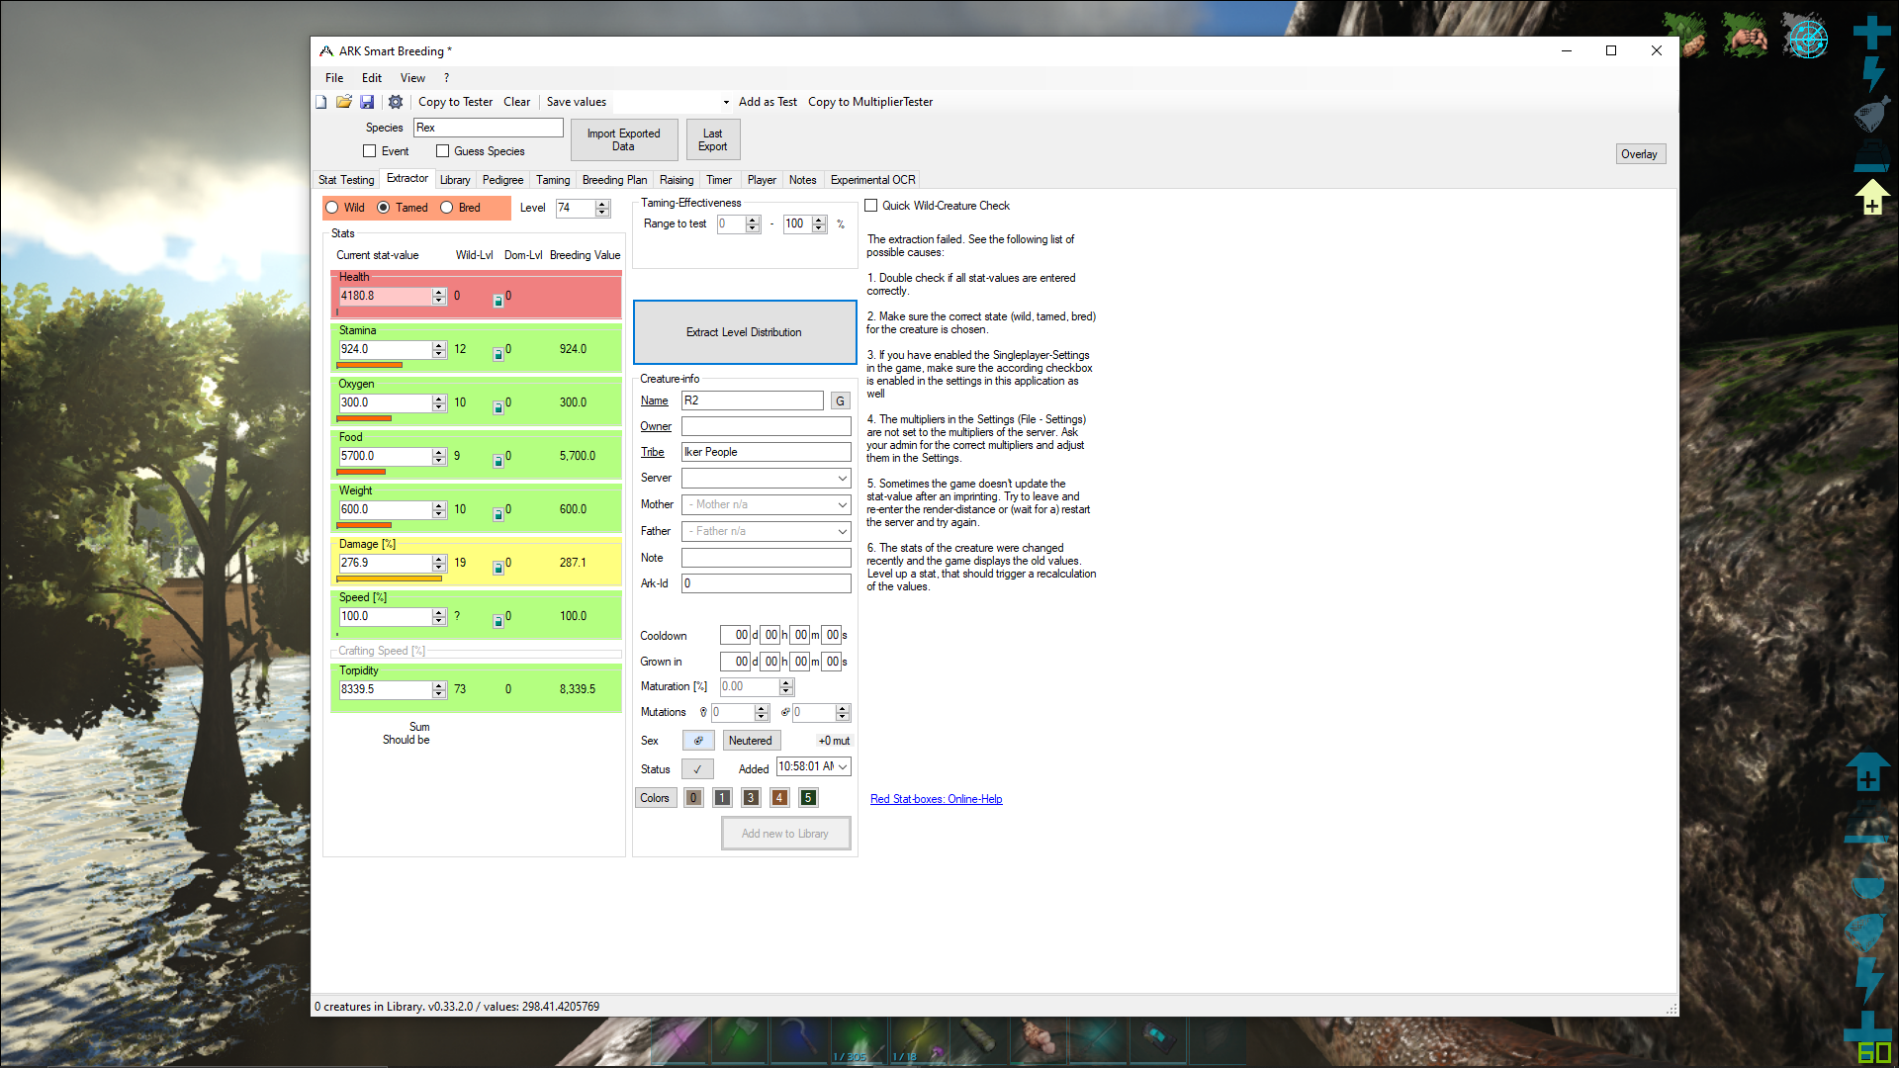Screen dimensions: 1899x1068
Task: Switch to the Library tab
Action: point(455,179)
